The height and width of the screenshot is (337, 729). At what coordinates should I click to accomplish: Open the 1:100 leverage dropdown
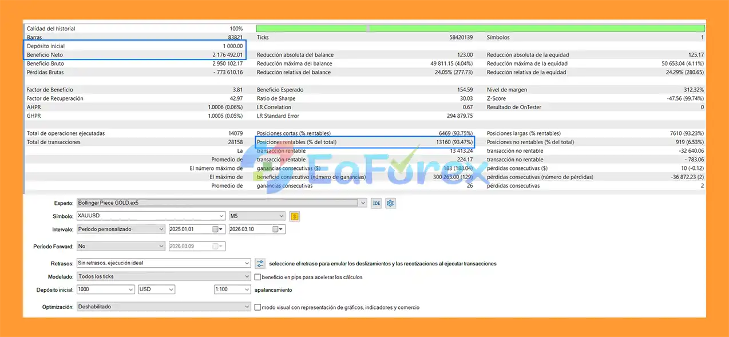point(232,290)
